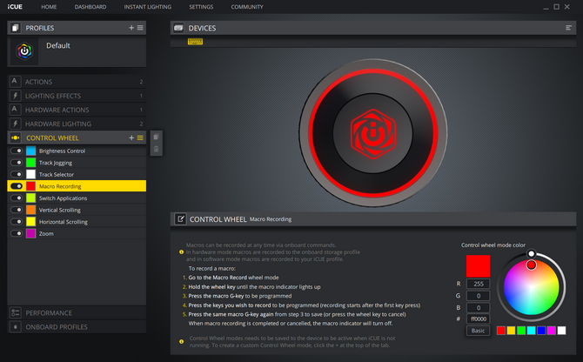Image resolution: width=583 pixels, height=362 pixels.
Task: Open the Profiles panel menu
Action: pos(140,28)
